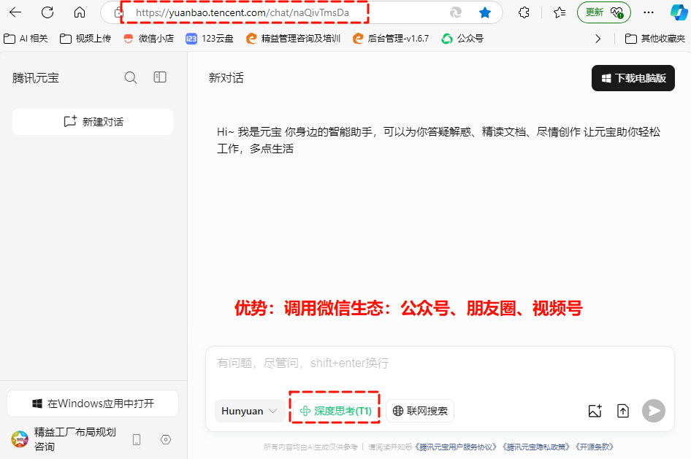Click the site lock icon in address bar

[x=118, y=12]
